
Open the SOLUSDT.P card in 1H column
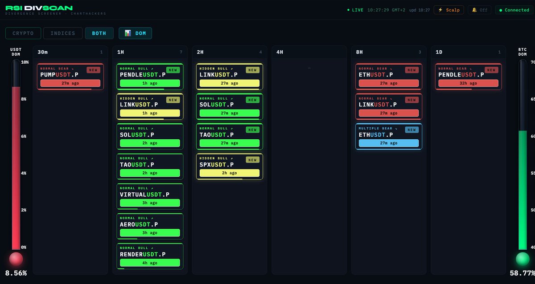[150, 136]
